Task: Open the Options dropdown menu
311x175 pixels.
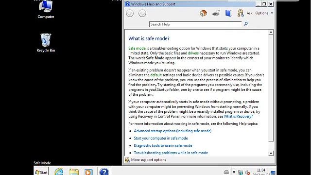Action: [x=264, y=13]
